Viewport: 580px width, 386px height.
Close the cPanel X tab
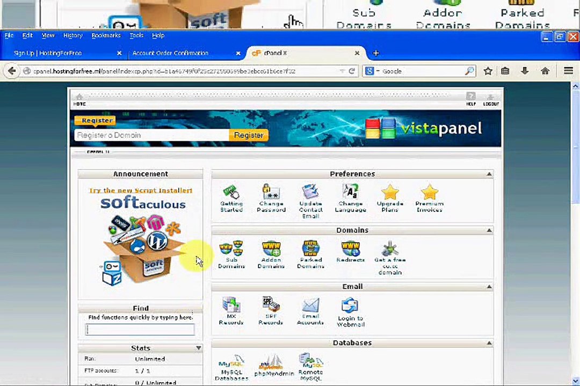357,53
